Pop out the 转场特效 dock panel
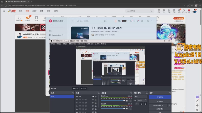202x113 pixels. pos(146,93)
